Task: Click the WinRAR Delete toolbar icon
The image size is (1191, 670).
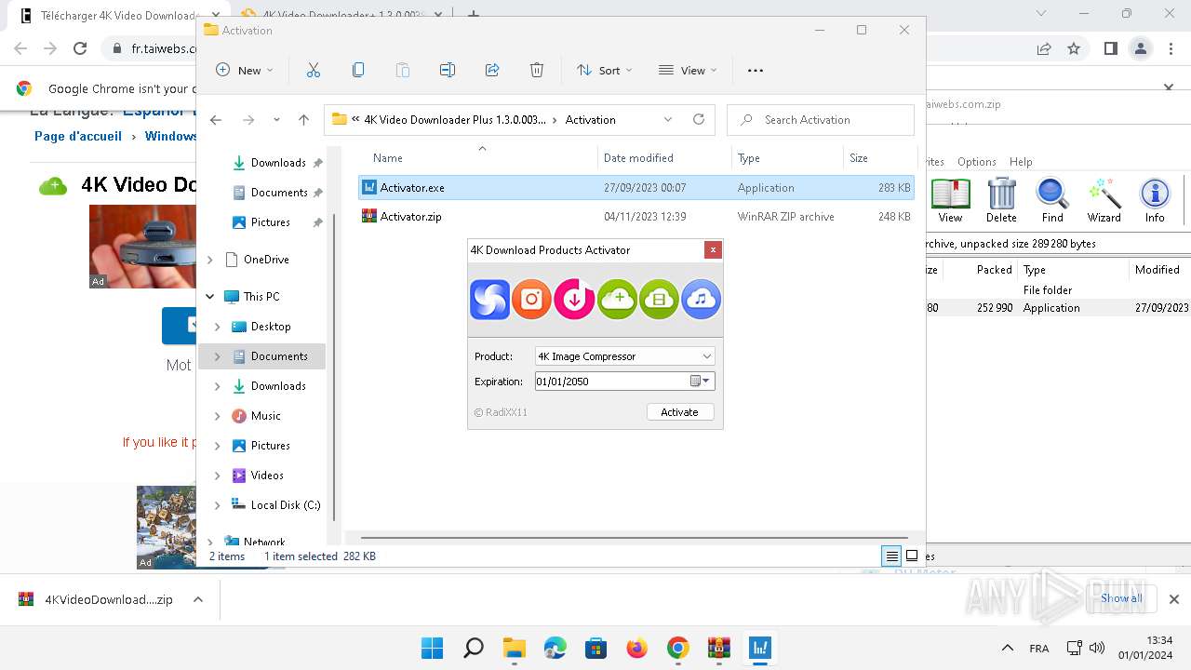Action: point(1001,201)
